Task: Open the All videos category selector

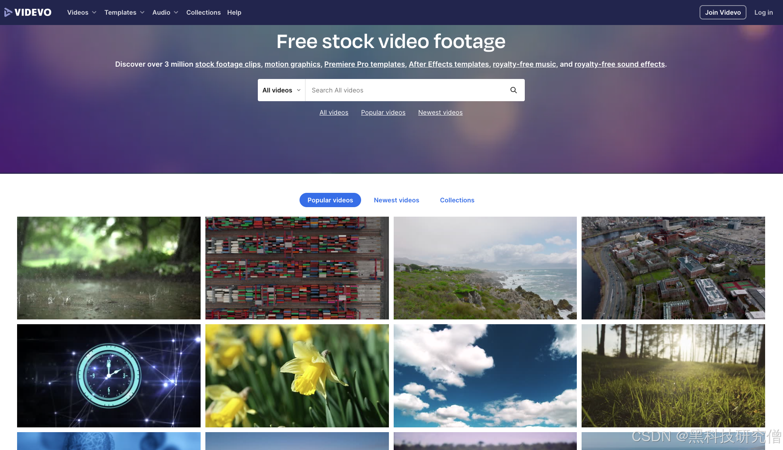Action: tap(281, 90)
